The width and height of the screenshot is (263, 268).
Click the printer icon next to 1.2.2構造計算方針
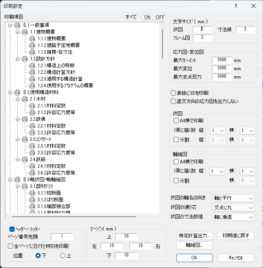(32, 72)
